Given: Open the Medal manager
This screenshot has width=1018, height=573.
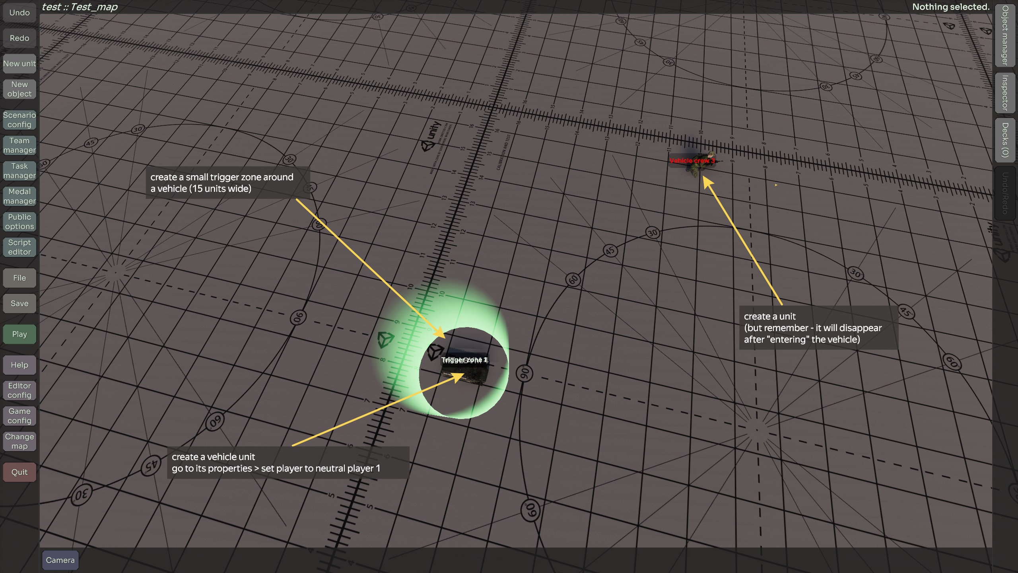Looking at the screenshot, I should pyautogui.click(x=19, y=196).
